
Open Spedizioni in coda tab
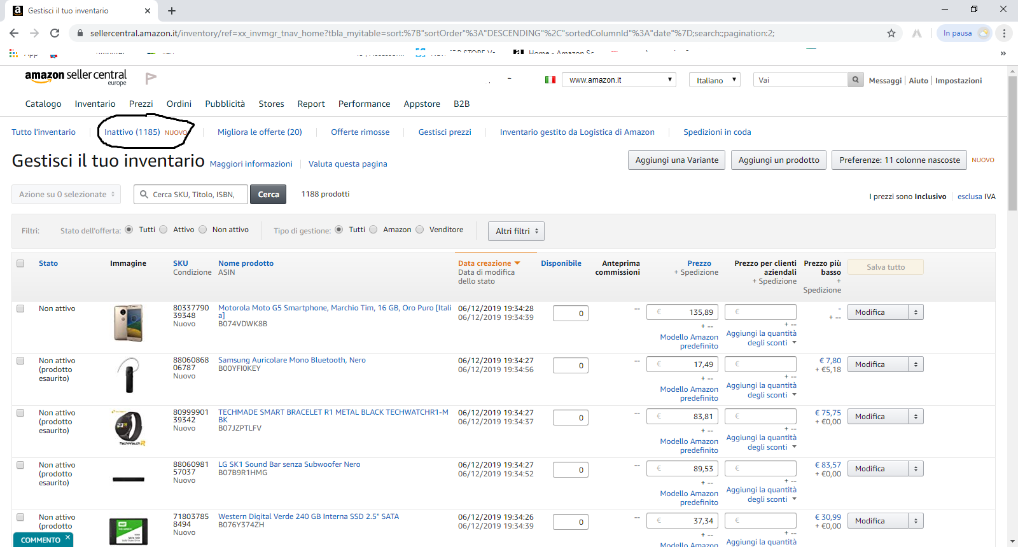[717, 132]
